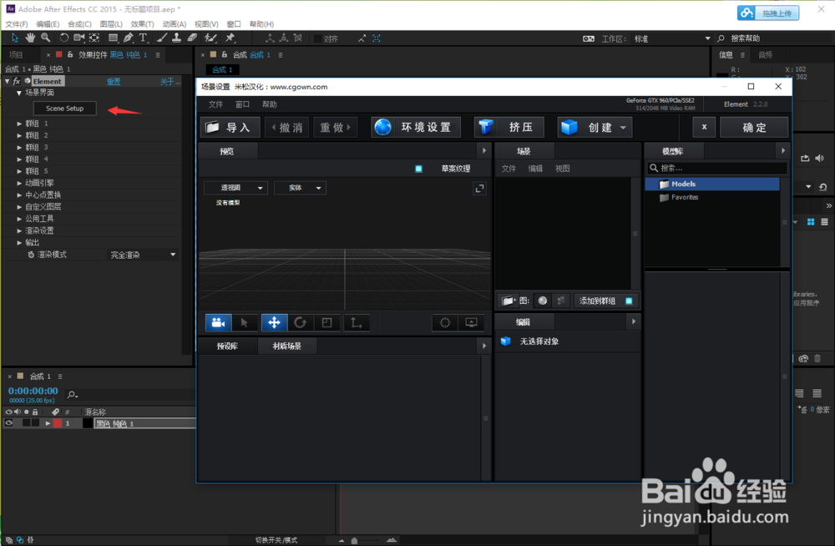Open the 完全渲染 render mode dropdown
The image size is (835, 546).
143,255
